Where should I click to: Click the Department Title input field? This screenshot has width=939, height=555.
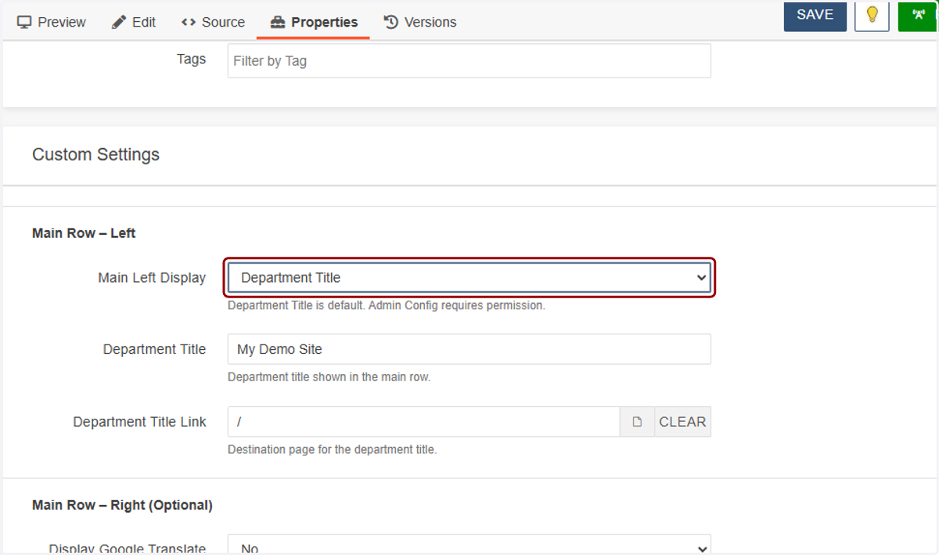tap(469, 349)
